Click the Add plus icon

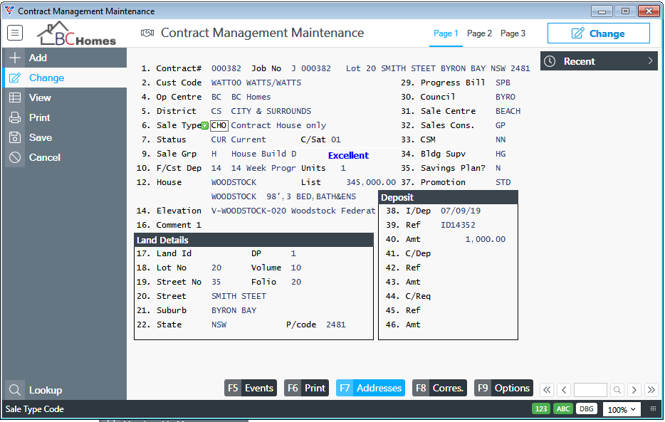[15, 58]
